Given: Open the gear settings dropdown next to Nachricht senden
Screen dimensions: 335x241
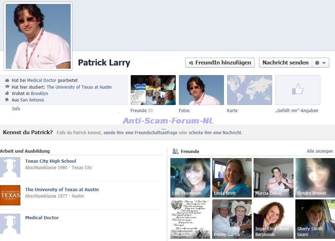Looking at the screenshot, I should pos(320,63).
